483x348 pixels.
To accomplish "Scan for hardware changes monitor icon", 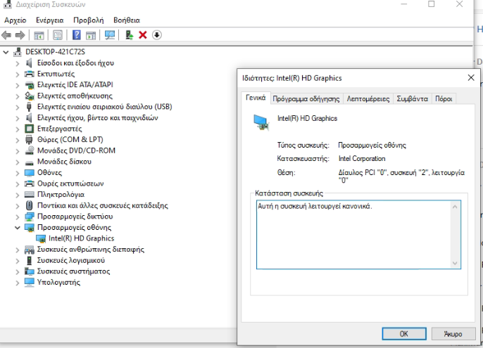I will (x=110, y=35).
